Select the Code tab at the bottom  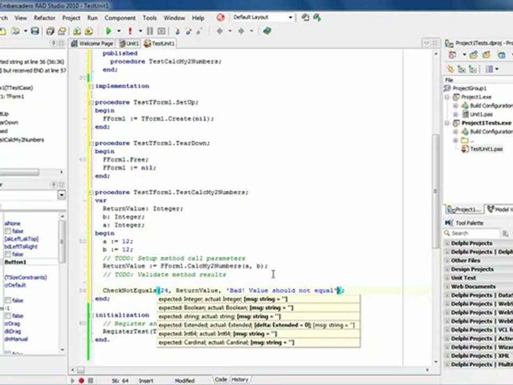coord(221,380)
